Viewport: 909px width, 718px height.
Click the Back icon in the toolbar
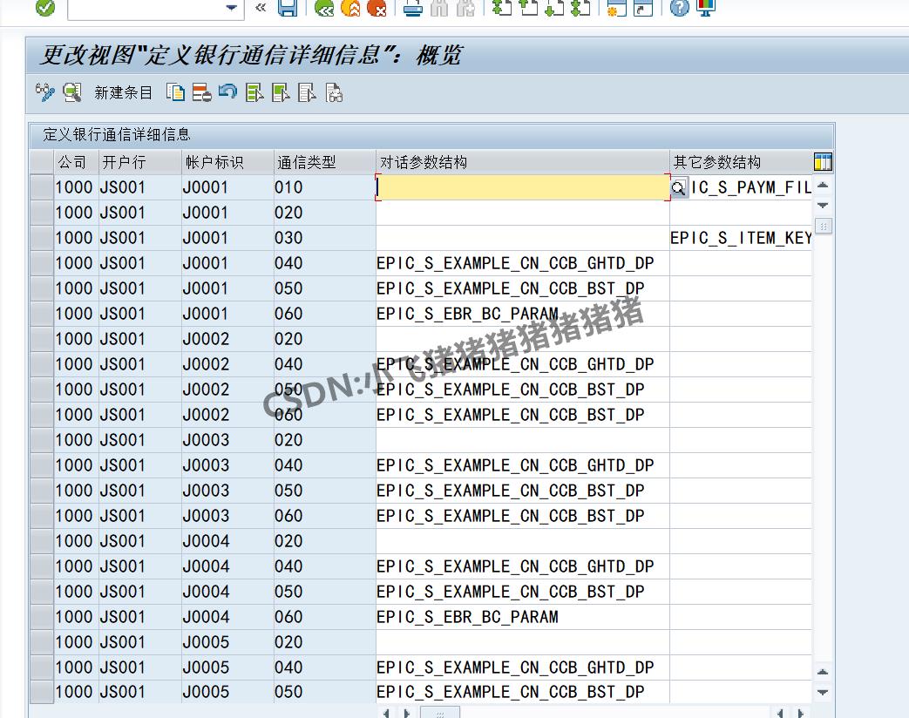click(325, 10)
